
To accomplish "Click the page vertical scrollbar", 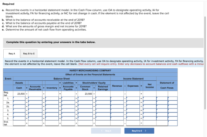I will pos(205,63).
